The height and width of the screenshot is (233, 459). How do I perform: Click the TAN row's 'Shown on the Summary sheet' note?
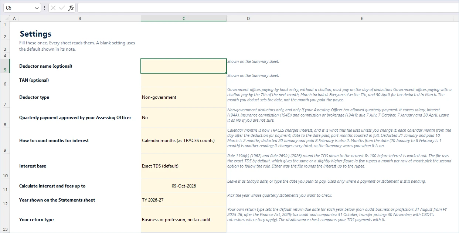pyautogui.click(x=253, y=75)
